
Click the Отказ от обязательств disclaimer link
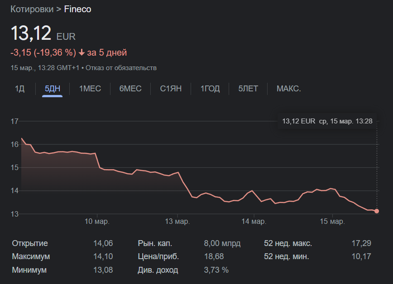tap(121, 68)
